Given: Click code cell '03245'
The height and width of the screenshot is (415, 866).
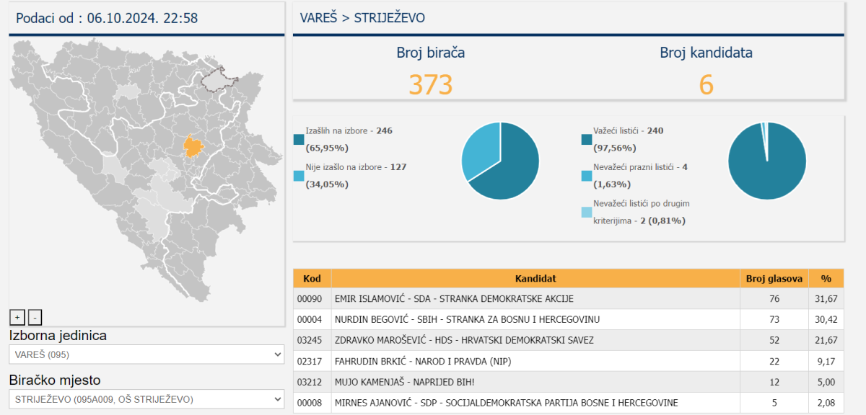Looking at the screenshot, I should (x=312, y=340).
